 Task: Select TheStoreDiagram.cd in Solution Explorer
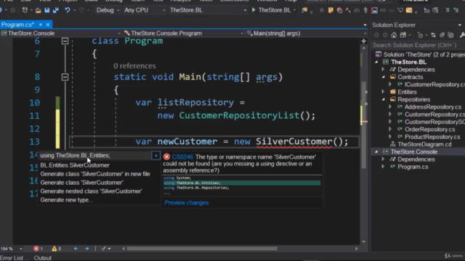pyautogui.click(x=424, y=144)
